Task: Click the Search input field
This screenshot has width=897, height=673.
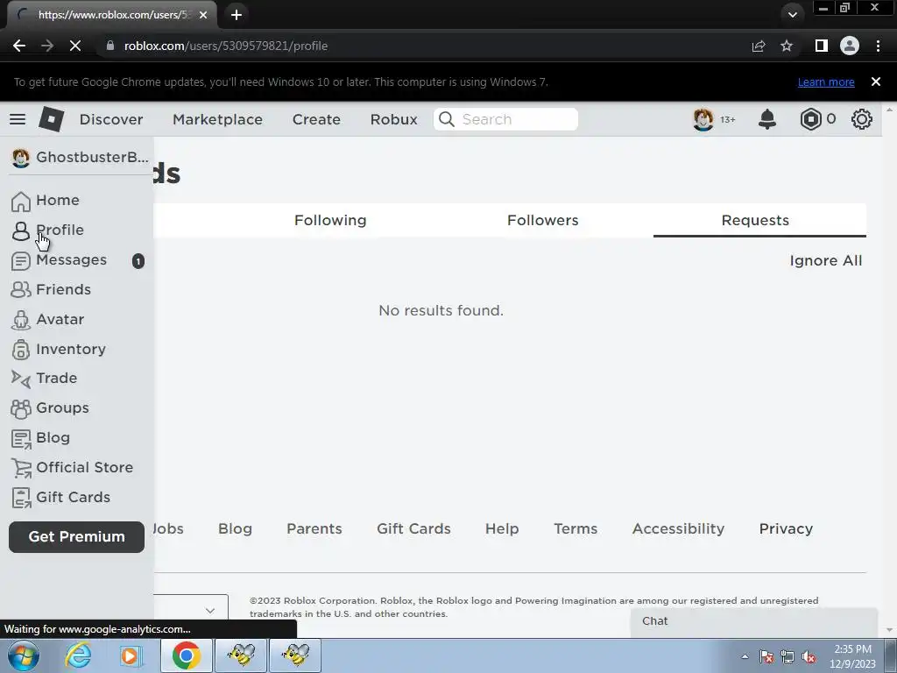Action: tap(505, 119)
